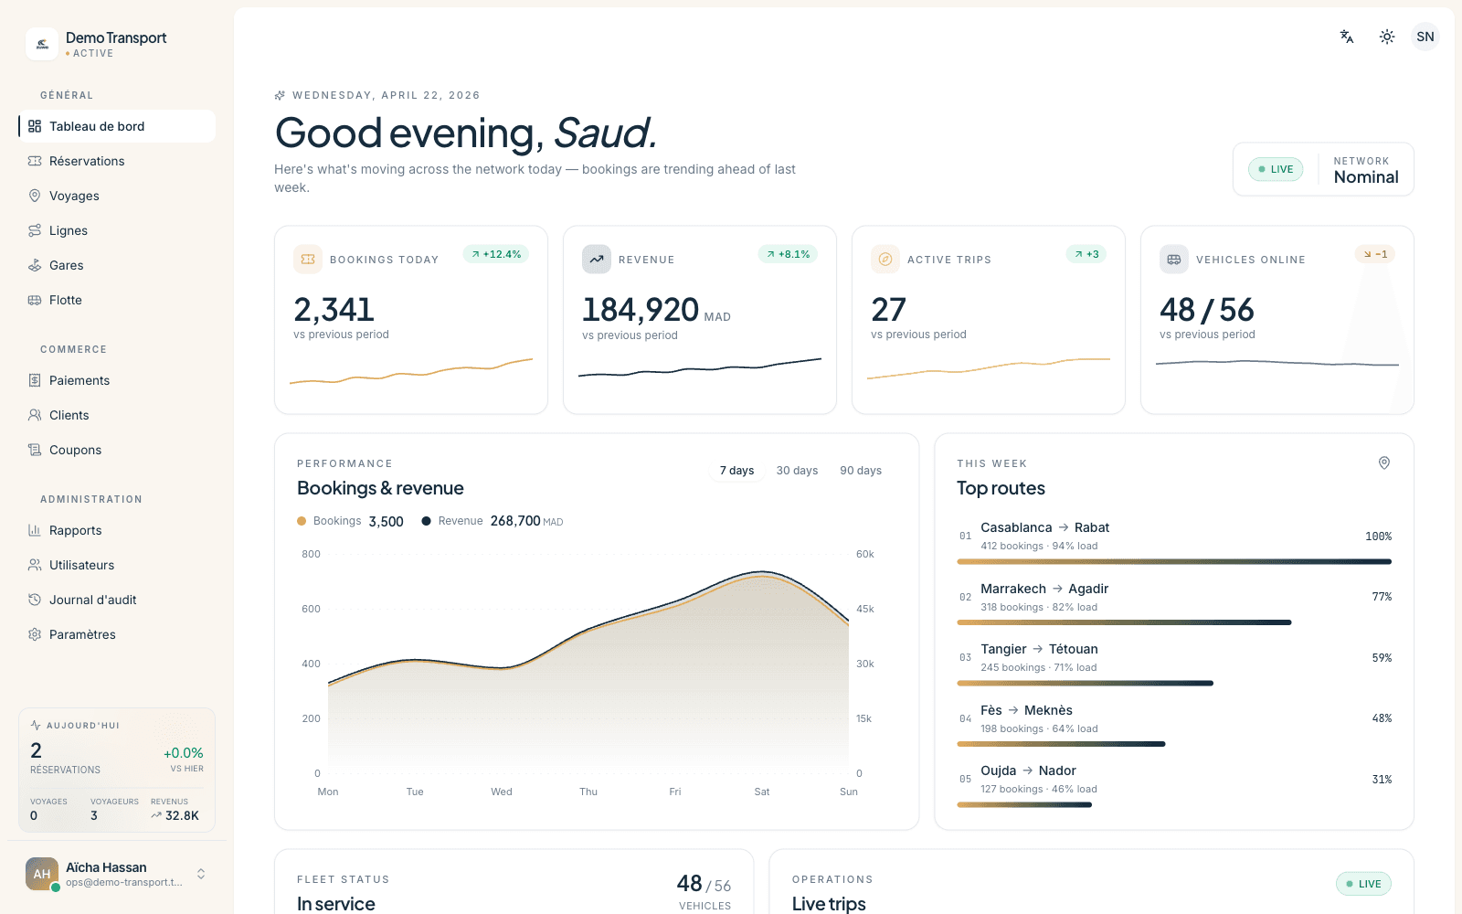
Task: Click the Marrakech → Agadir progress bar
Action: pos(1124,622)
